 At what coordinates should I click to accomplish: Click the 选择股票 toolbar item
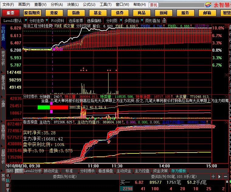point(76,21)
